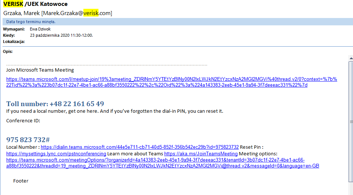Screen dimensions: 353x195
Task: Click the 'Wymagani:' label
Action: (14, 29)
